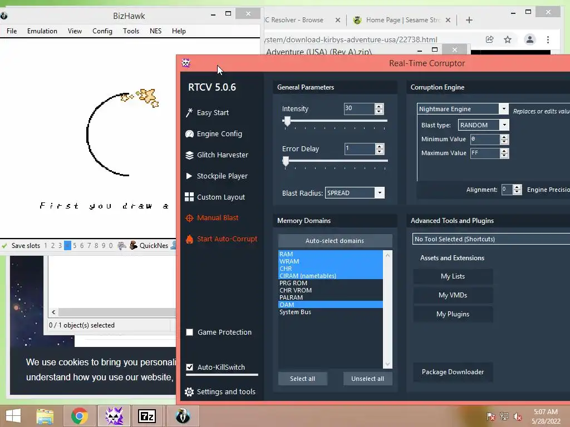Bookmark page with star icon in Chrome
This screenshot has width=570, height=427.
508,39
